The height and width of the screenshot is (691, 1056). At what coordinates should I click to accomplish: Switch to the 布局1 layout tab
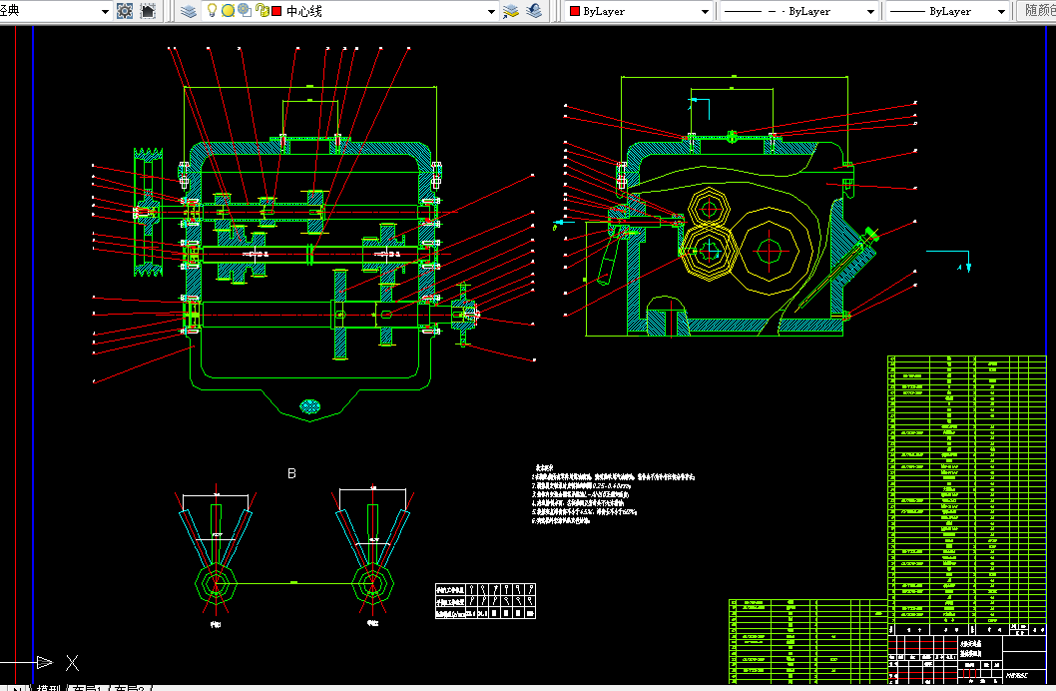click(90, 688)
